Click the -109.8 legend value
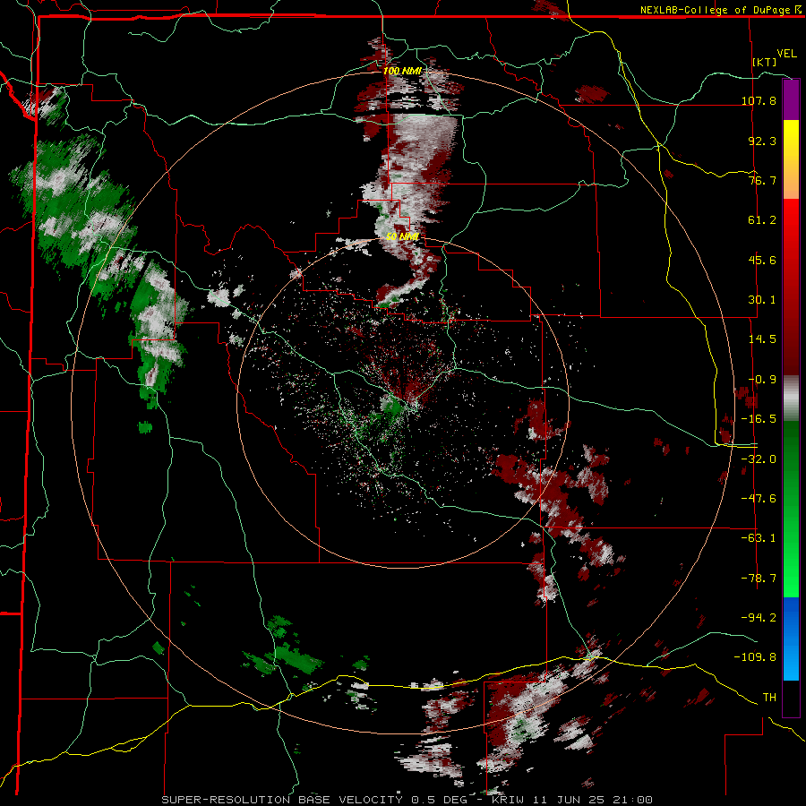Image resolution: width=806 pixels, height=806 pixels. click(x=755, y=657)
